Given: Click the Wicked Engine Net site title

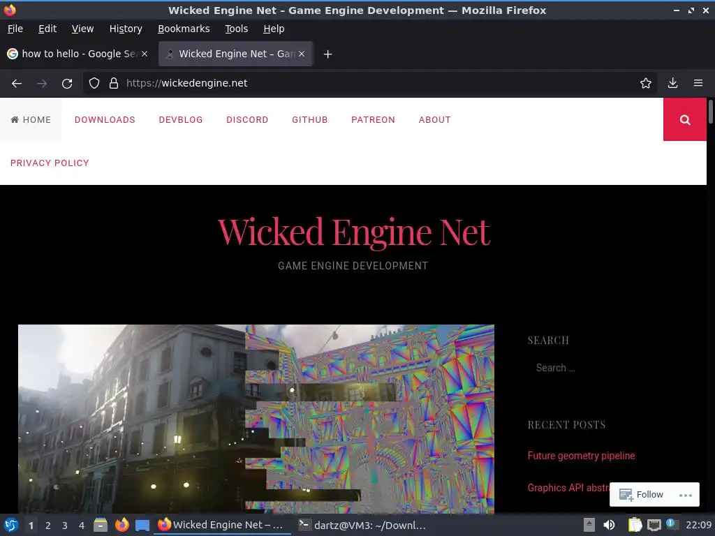Looking at the screenshot, I should click(354, 232).
